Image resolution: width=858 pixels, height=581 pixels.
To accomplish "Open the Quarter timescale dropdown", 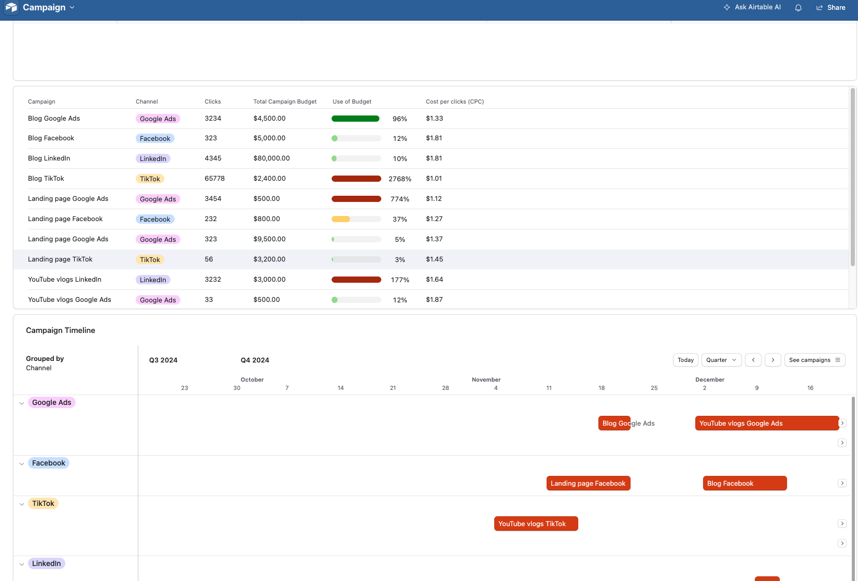I will click(x=721, y=360).
